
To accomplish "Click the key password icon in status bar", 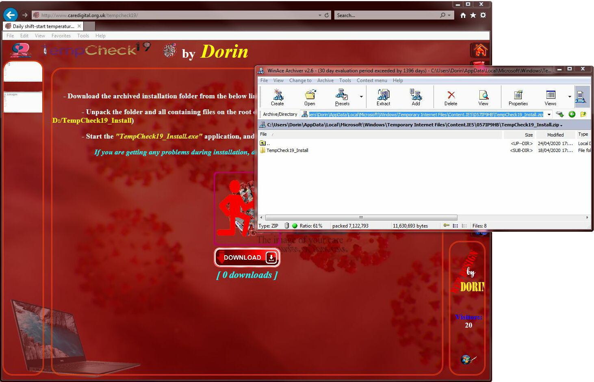I will tap(446, 226).
